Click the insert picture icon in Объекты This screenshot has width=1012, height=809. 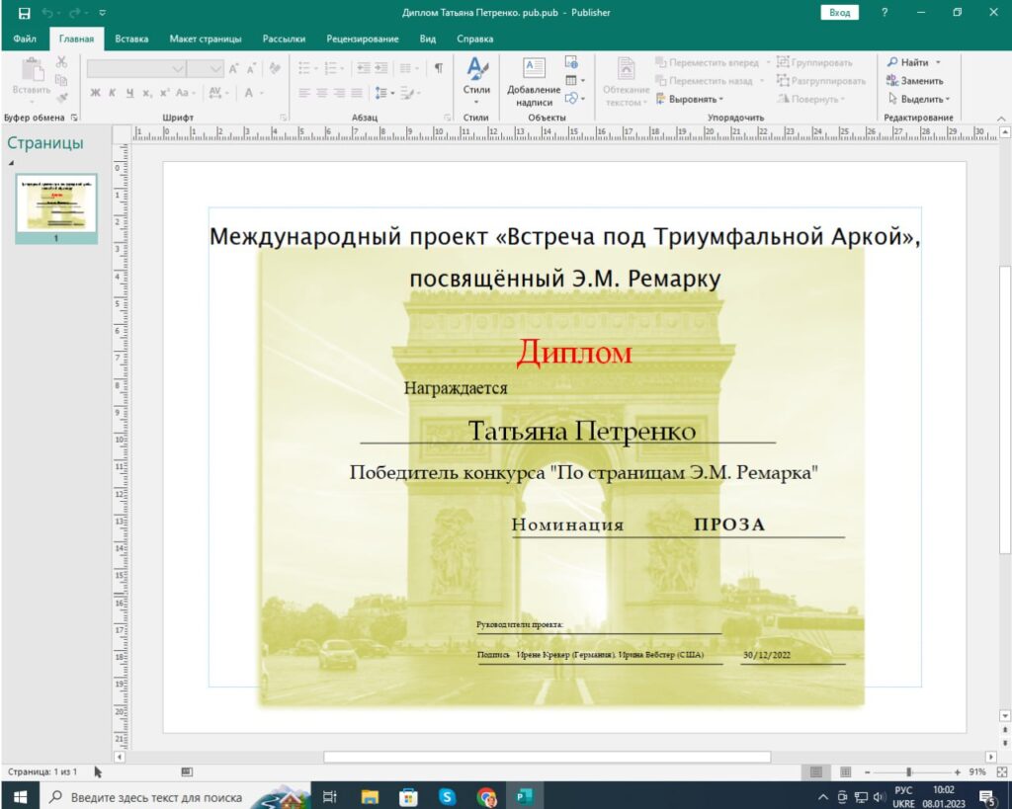571,61
